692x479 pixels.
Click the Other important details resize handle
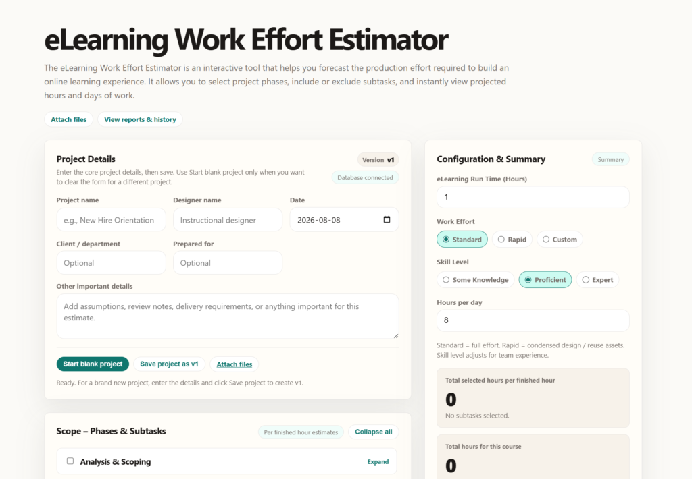point(396,336)
